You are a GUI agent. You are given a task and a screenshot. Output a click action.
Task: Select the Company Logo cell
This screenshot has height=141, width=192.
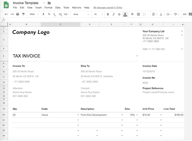tap(31, 32)
